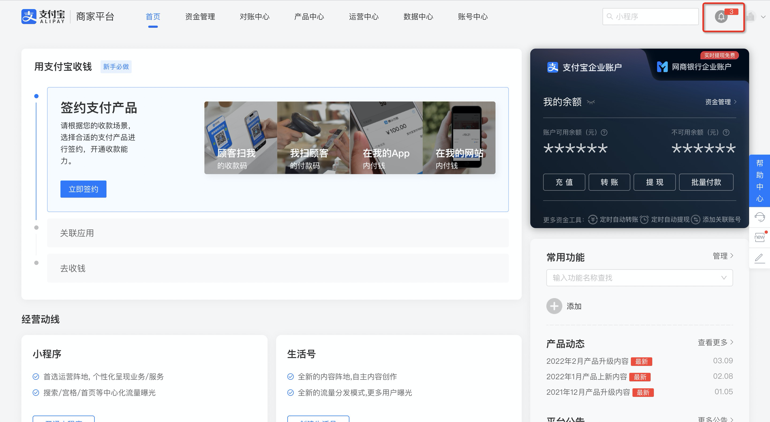Open the 帮助中心 side tab

point(760,181)
